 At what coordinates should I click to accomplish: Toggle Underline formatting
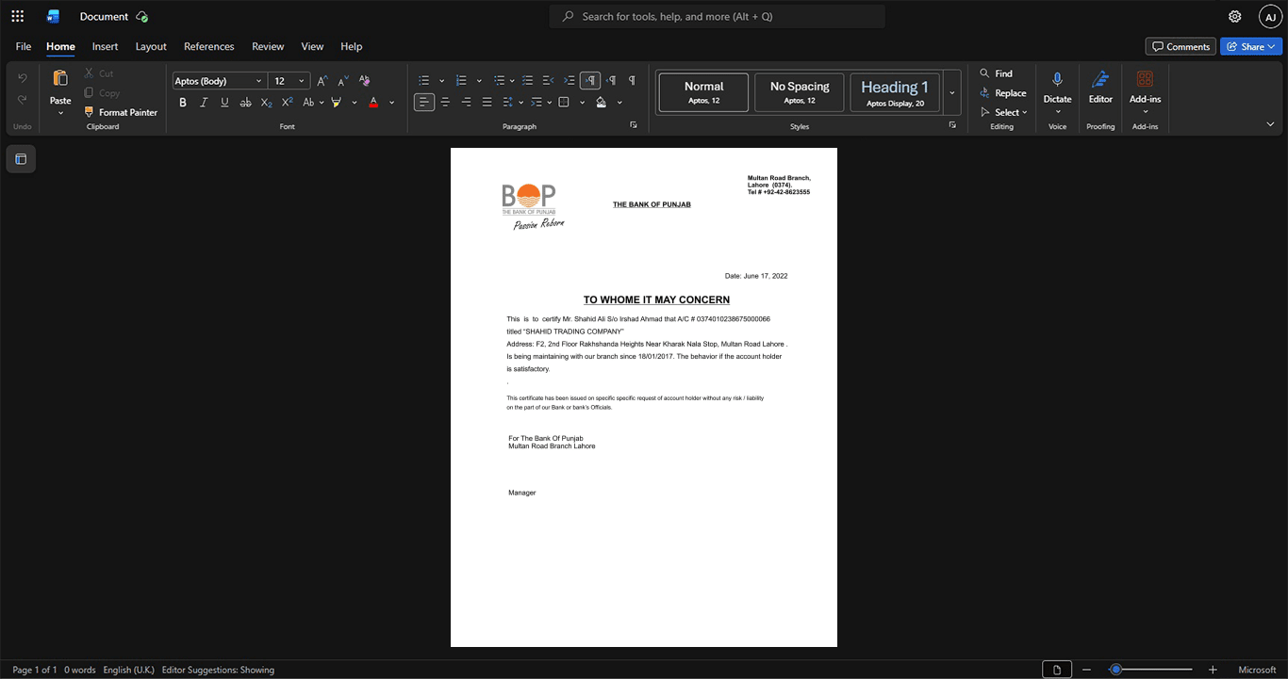(x=224, y=102)
